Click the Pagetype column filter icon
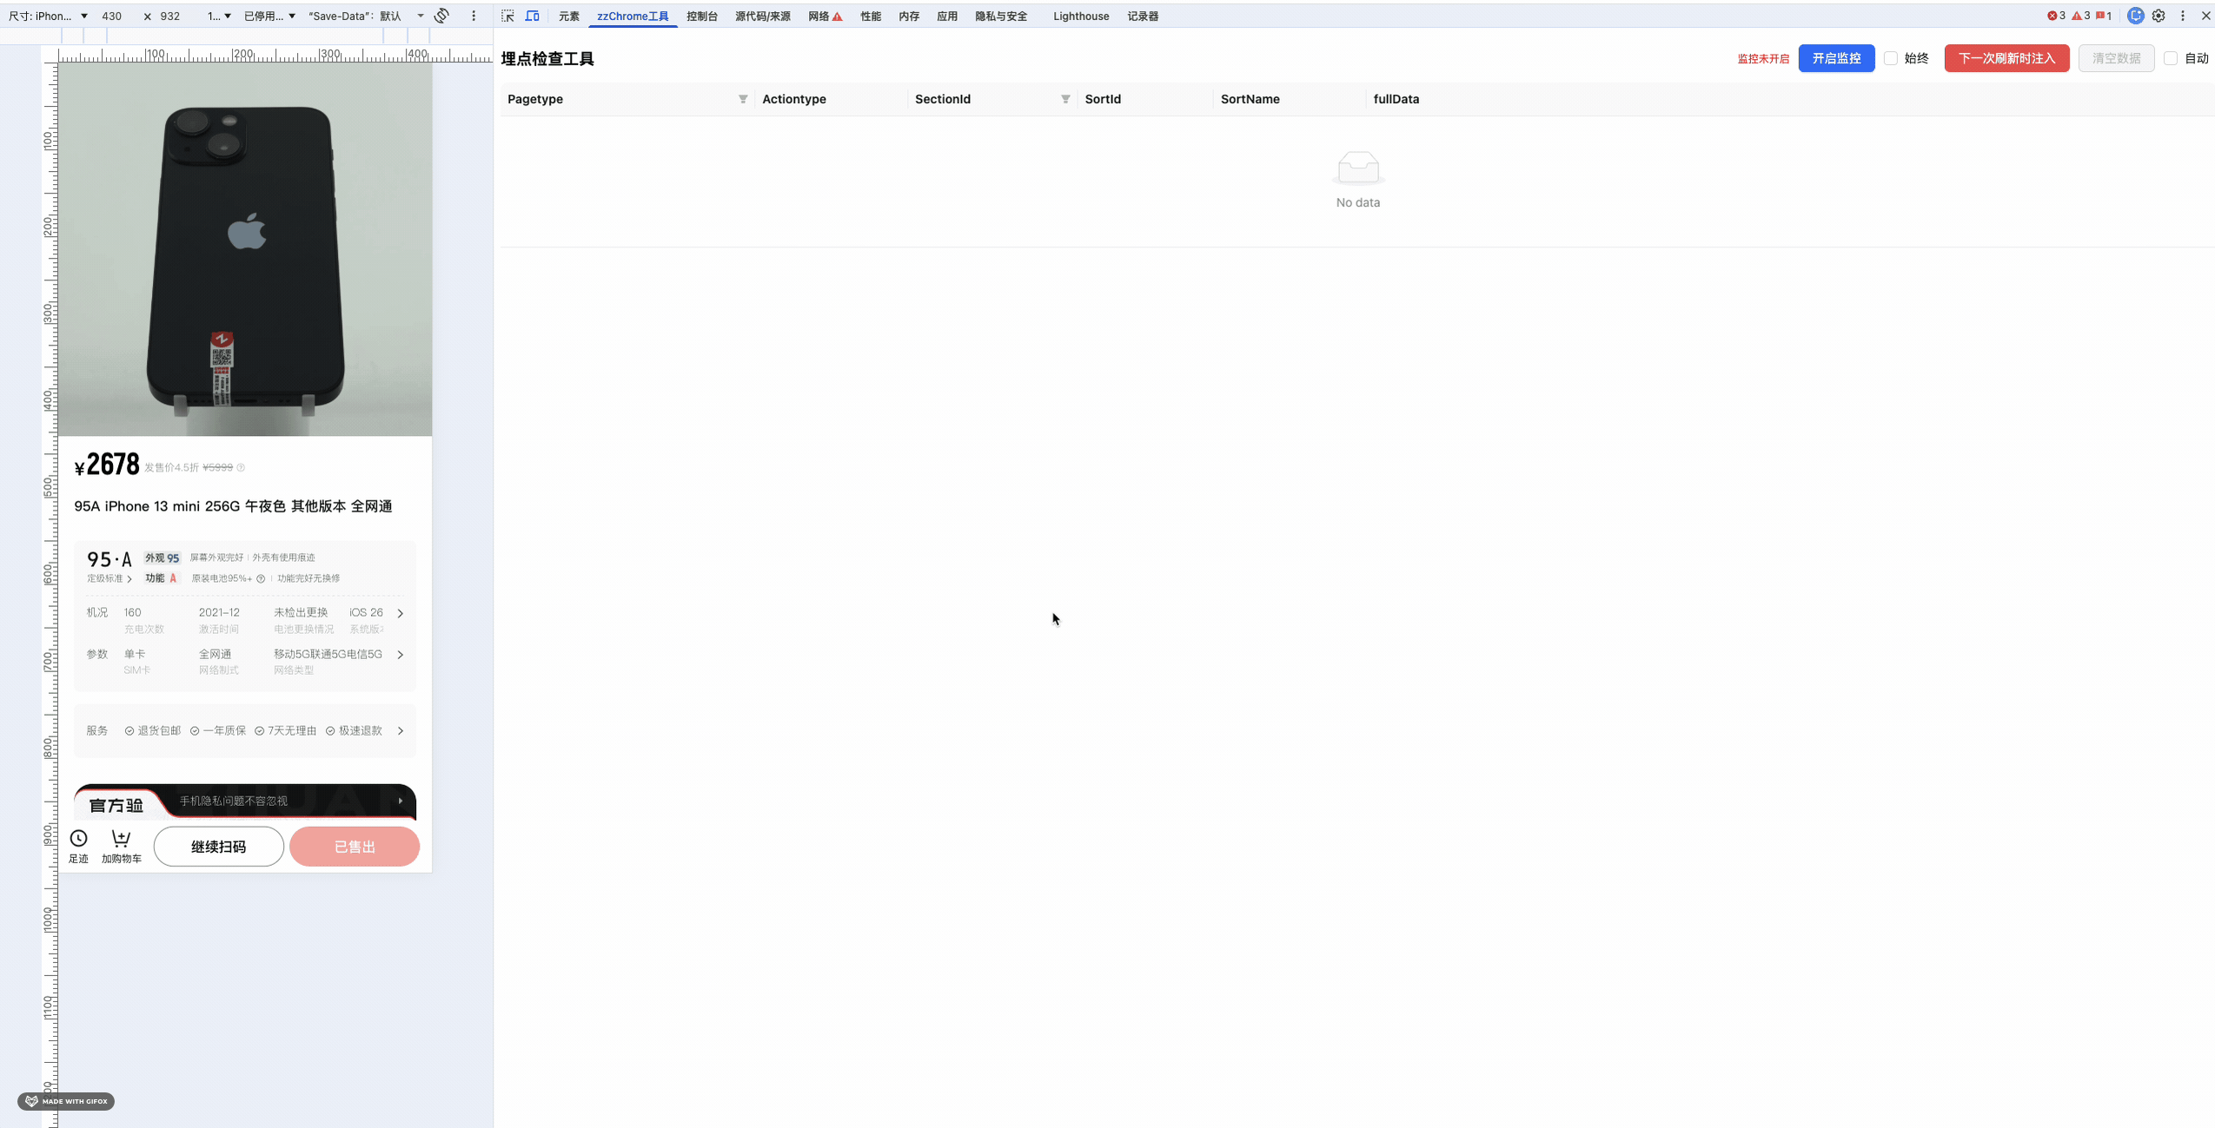 click(743, 99)
